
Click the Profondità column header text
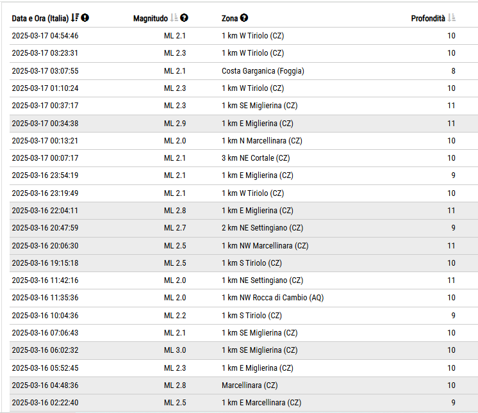pyautogui.click(x=428, y=19)
